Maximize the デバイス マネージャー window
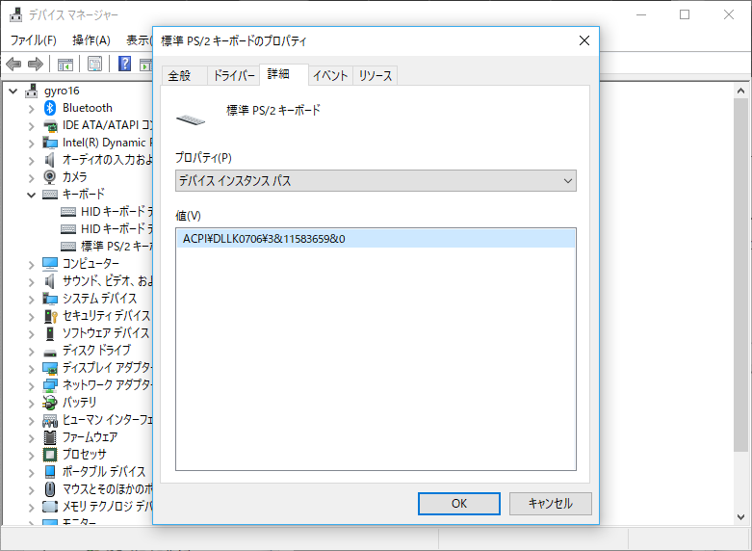The image size is (752, 551). (685, 14)
